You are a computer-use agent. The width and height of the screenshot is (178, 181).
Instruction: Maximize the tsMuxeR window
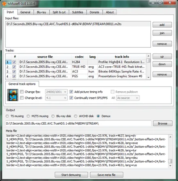coord(160,2)
